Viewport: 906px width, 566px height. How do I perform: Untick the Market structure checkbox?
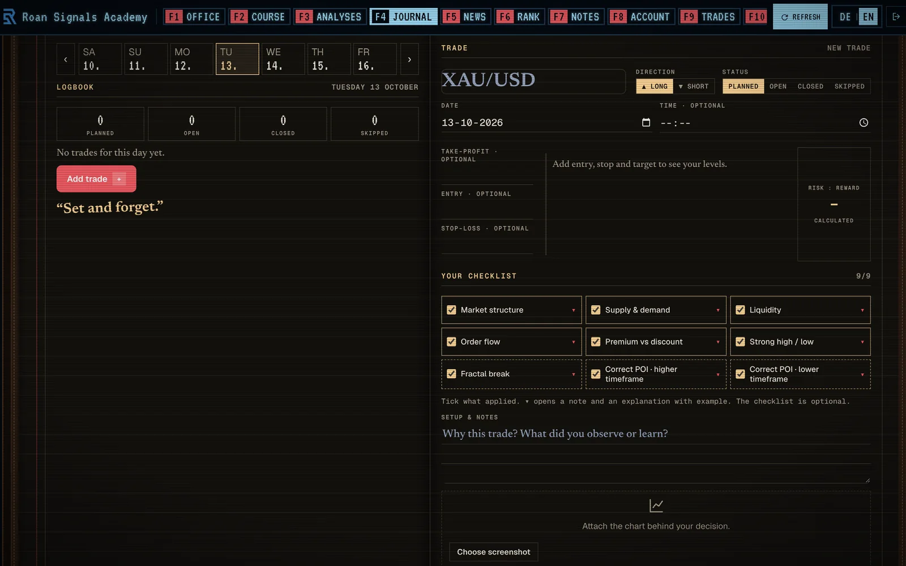tap(451, 310)
